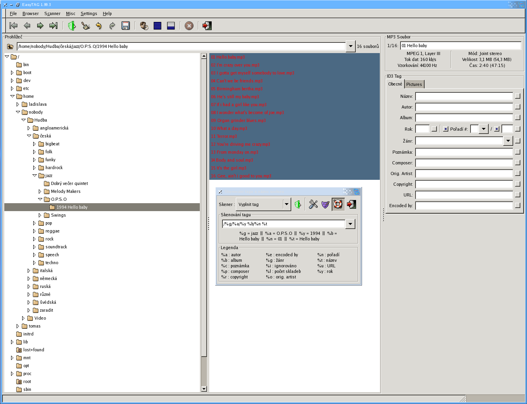Viewport: 527px width, 404px height.
Task: Jump to the last file icon
Action: pyautogui.click(x=53, y=26)
